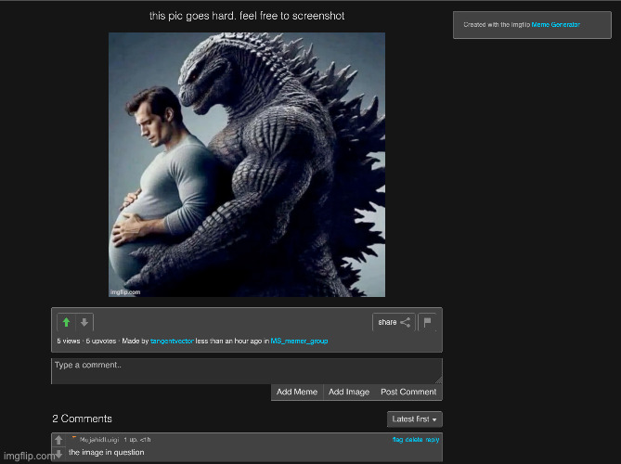Reply to MujahidLuigi's comment
Viewport: 621px width, 464px height.
(x=433, y=440)
